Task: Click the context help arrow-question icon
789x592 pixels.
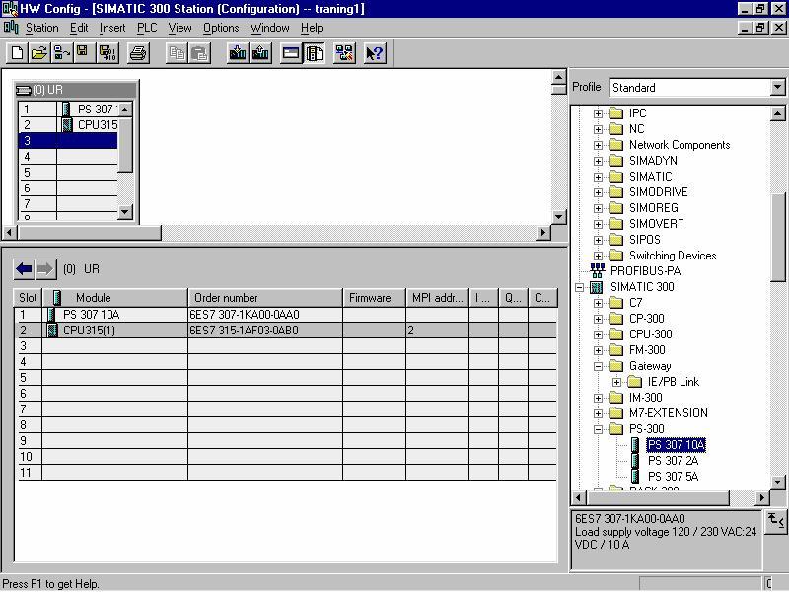Action: click(375, 53)
